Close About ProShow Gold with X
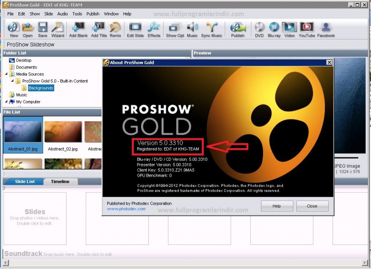 329,62
